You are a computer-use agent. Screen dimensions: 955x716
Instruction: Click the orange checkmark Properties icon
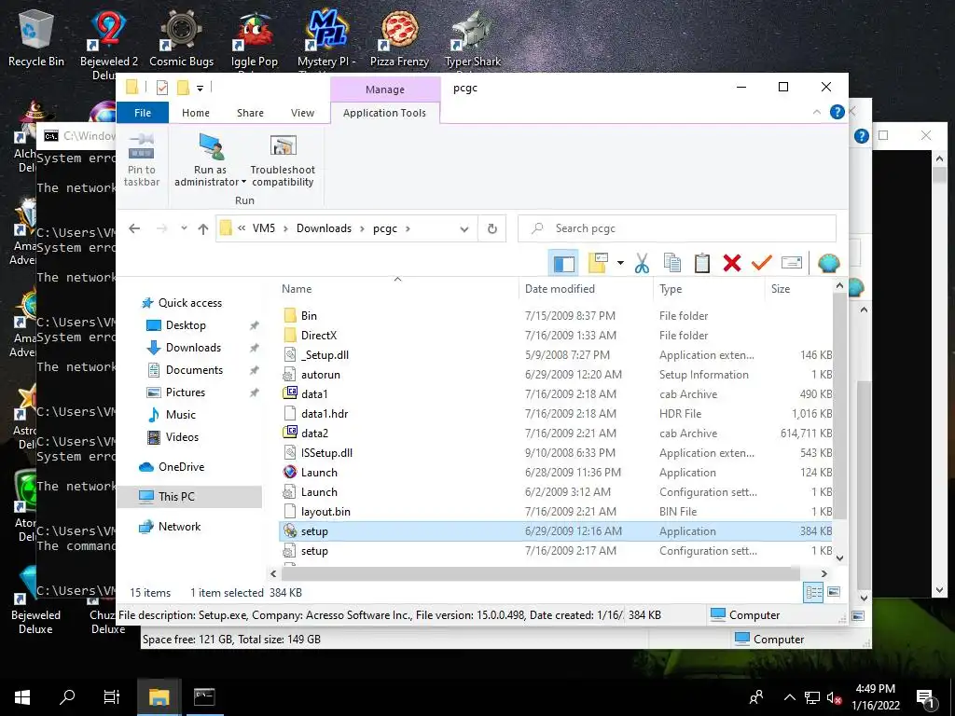(761, 263)
